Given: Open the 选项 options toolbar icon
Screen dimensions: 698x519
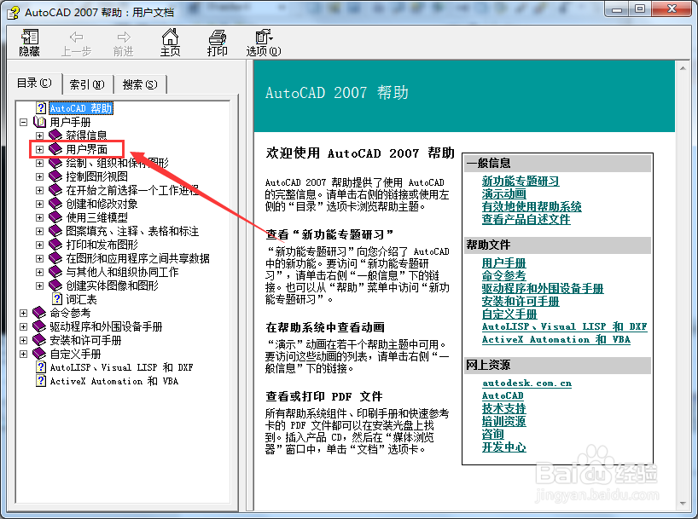Looking at the screenshot, I should click(x=264, y=37).
